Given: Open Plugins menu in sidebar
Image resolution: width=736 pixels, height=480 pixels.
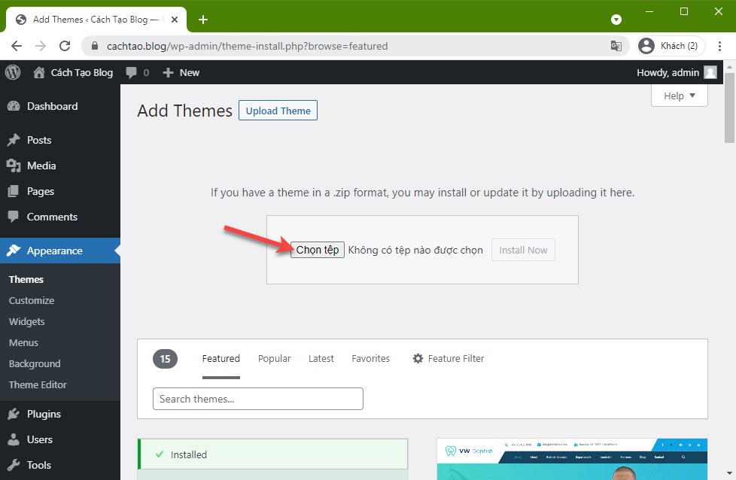Looking at the screenshot, I should tap(60, 414).
